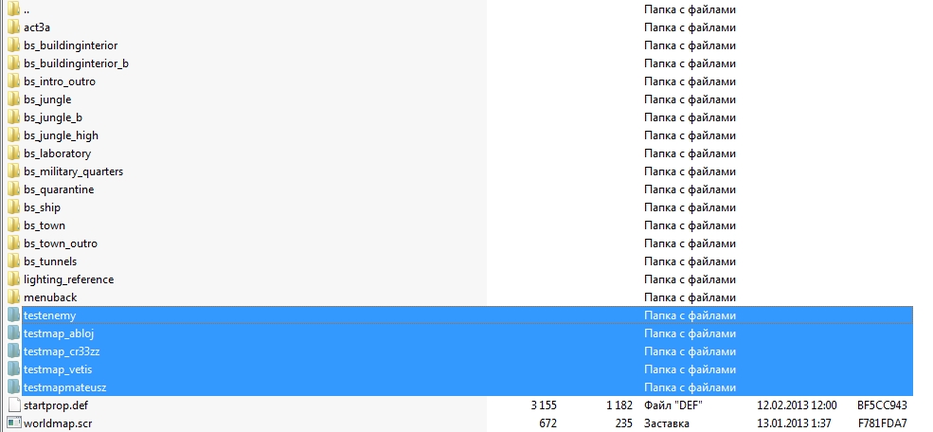This screenshot has width=933, height=432.
Task: Click the startprop.def file icon
Action: point(14,405)
